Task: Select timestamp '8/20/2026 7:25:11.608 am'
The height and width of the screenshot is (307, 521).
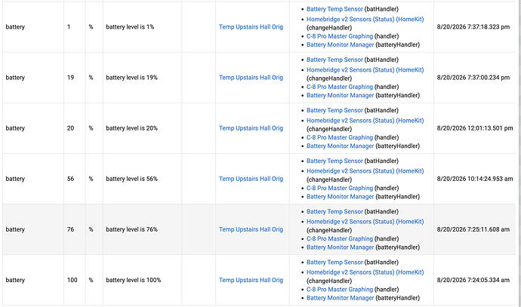Action: [x=473, y=229]
